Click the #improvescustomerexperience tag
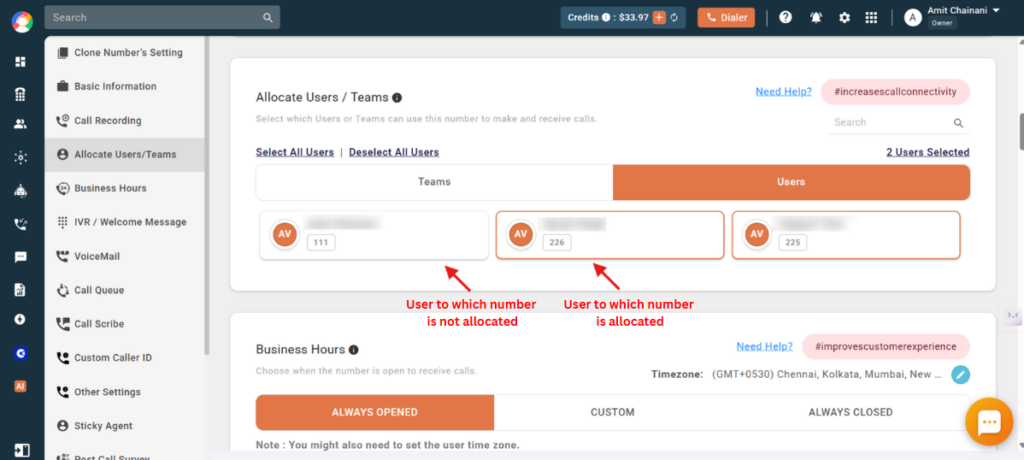This screenshot has height=460, width=1024. pos(886,346)
